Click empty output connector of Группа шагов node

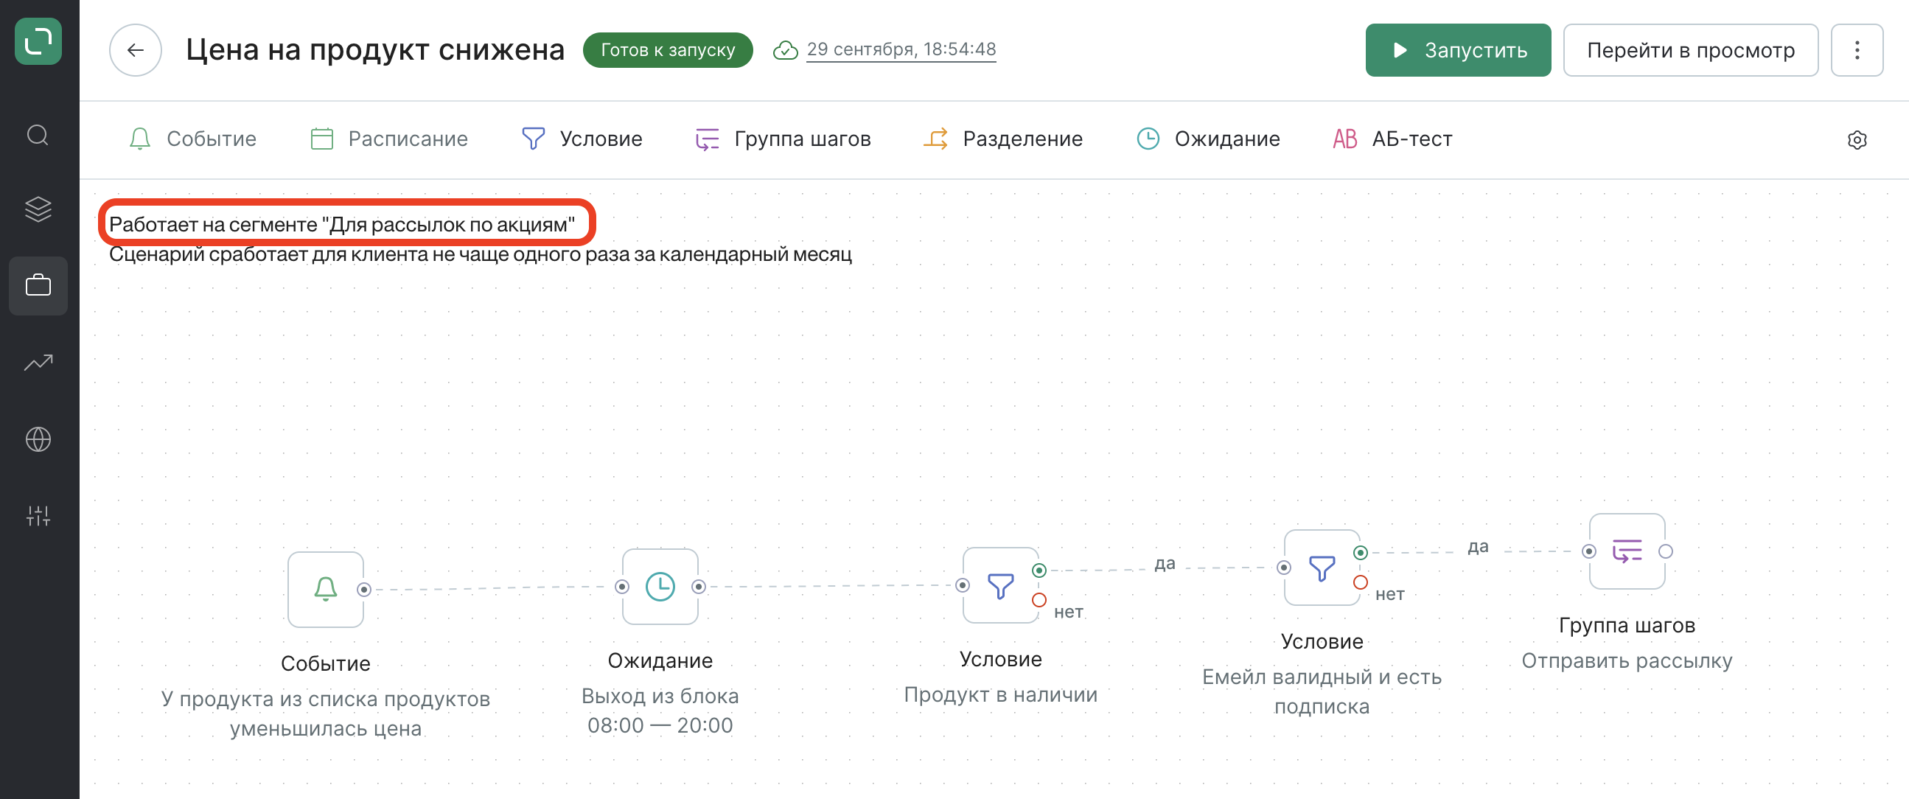pos(1665,551)
